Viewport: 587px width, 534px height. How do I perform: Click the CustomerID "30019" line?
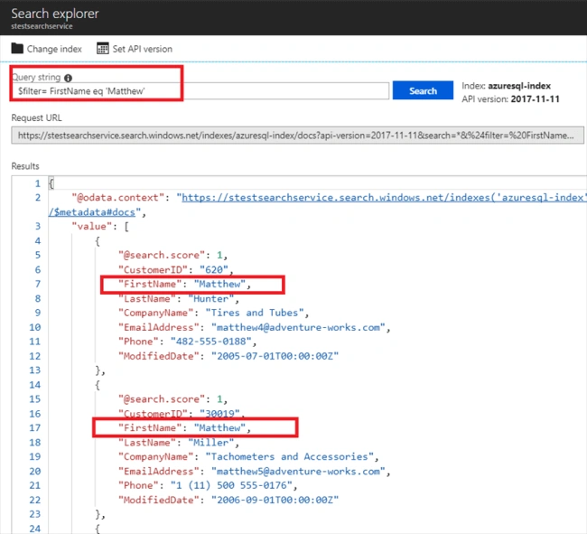182,414
